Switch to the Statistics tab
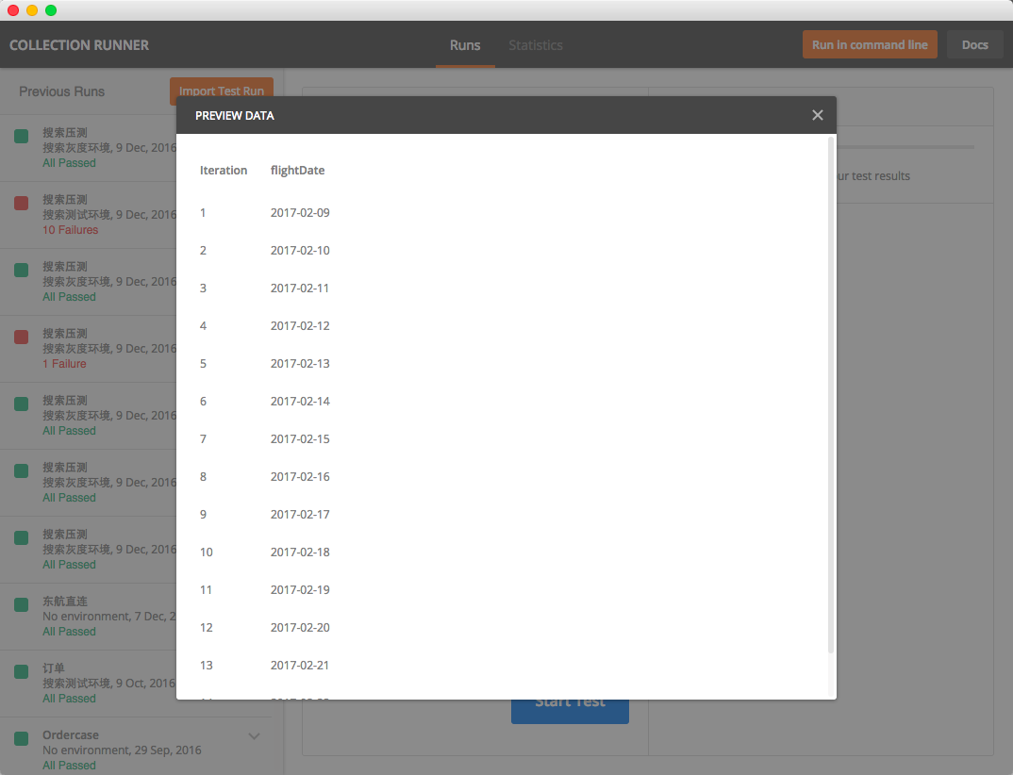 (x=535, y=44)
